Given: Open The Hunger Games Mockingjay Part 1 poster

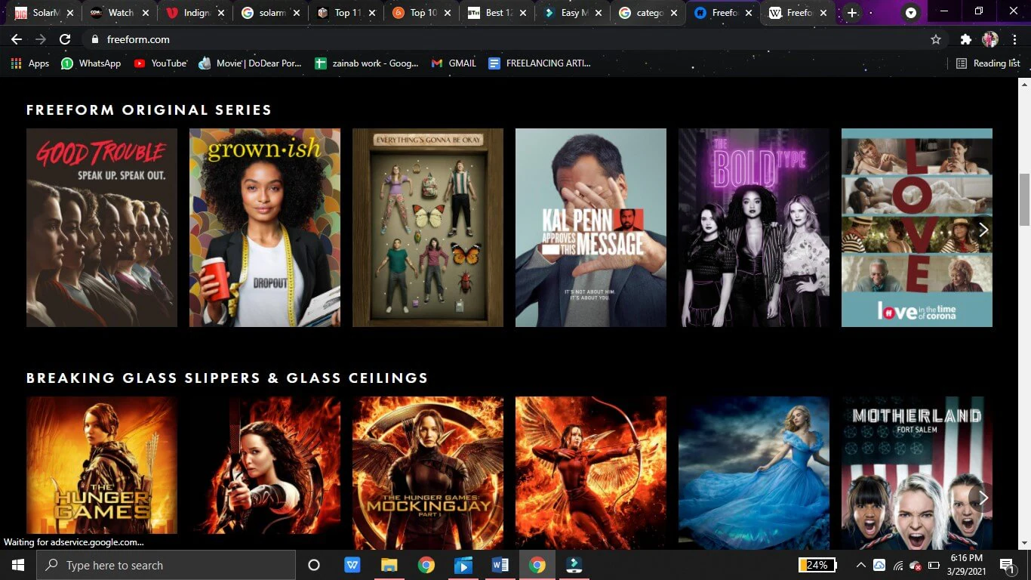Looking at the screenshot, I should 428,473.
